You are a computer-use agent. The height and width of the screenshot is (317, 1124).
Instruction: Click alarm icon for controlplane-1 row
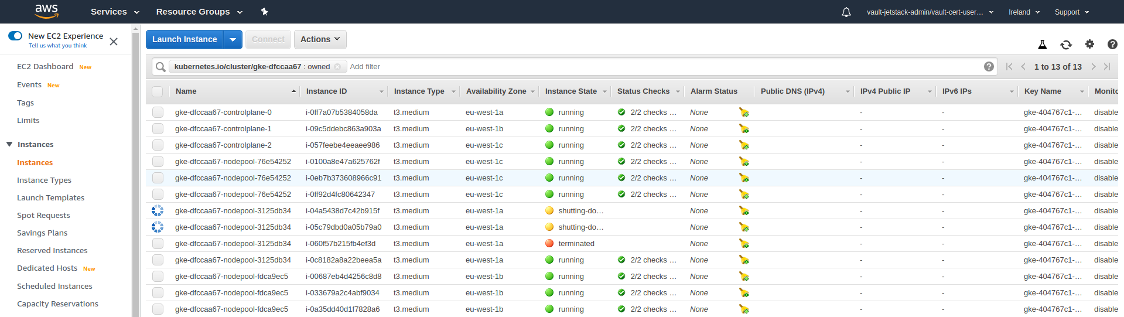pyautogui.click(x=744, y=129)
